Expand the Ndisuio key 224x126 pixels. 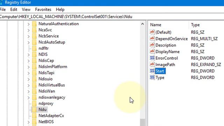coord(29,79)
